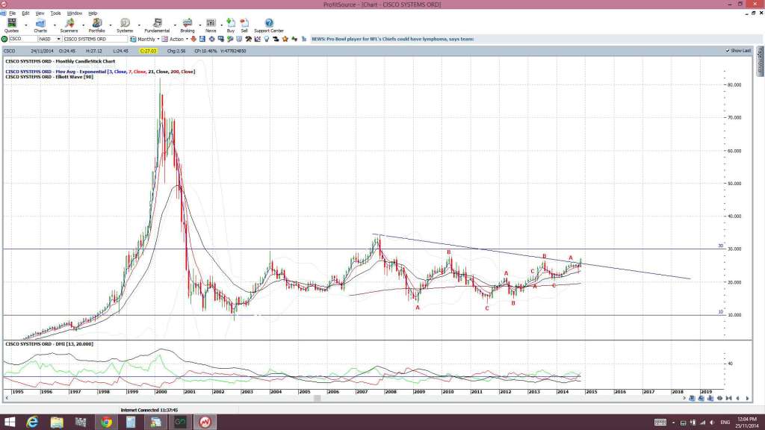This screenshot has height=430, width=765.
Task: Click the Windows Start button
Action: pyautogui.click(x=10, y=423)
